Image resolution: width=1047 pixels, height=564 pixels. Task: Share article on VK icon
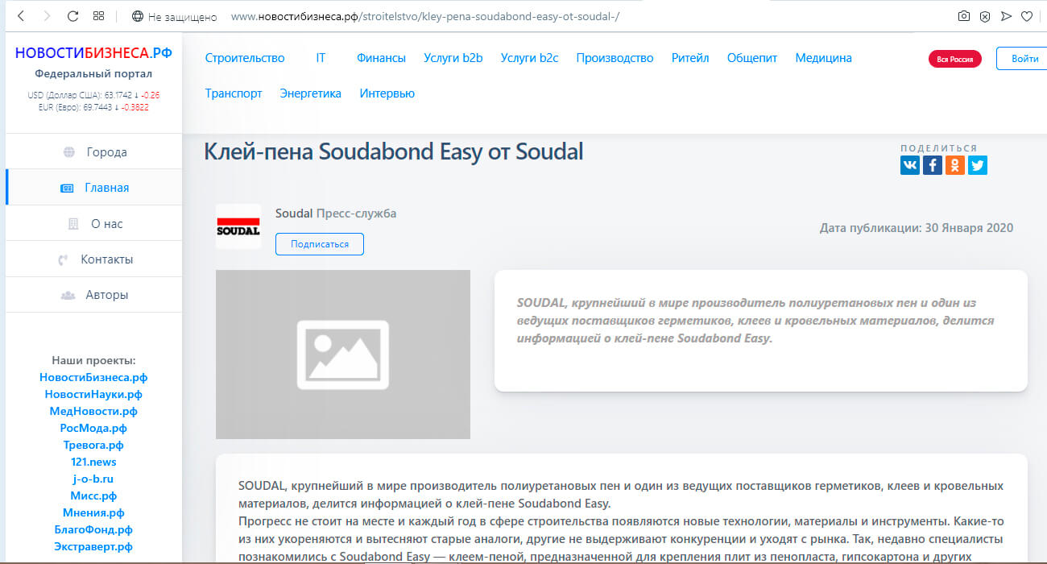coord(910,165)
